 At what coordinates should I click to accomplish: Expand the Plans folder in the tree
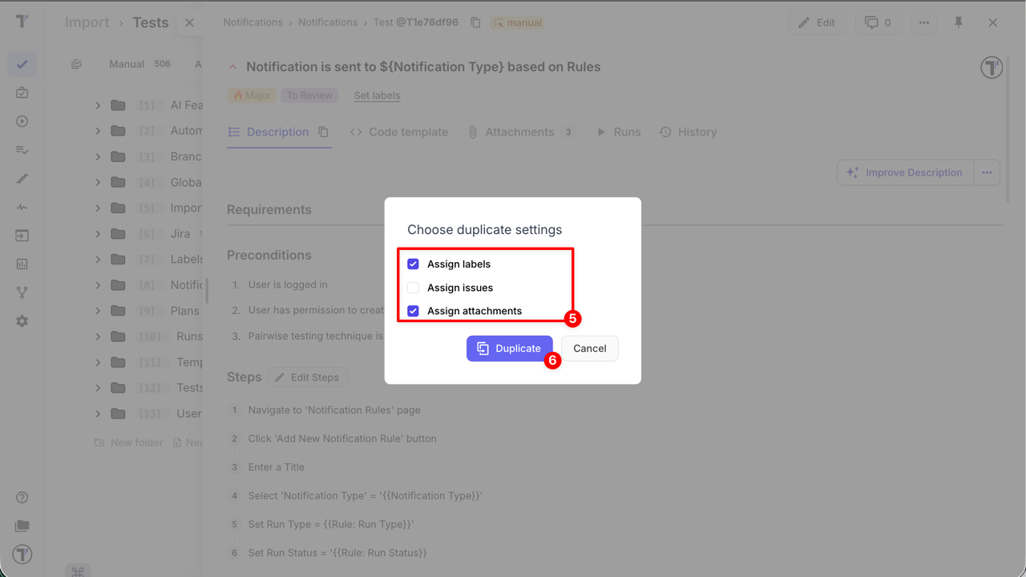click(97, 310)
